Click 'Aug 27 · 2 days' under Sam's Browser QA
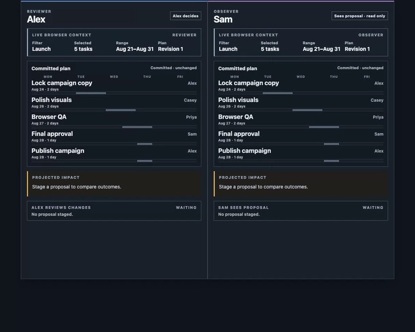The height and width of the screenshot is (332, 415). tap(232, 123)
